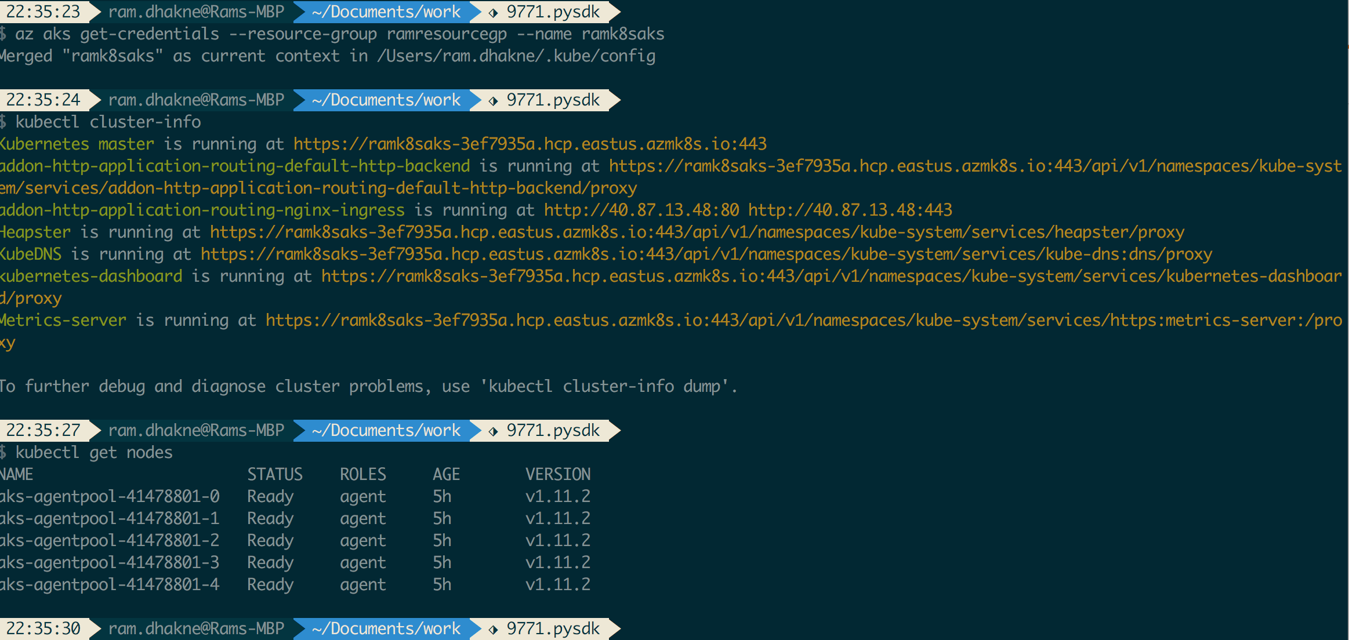
Task: Click the 'Heapster' service label
Action: [35, 232]
